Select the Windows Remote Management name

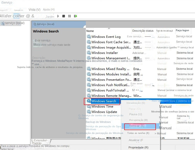(111, 96)
